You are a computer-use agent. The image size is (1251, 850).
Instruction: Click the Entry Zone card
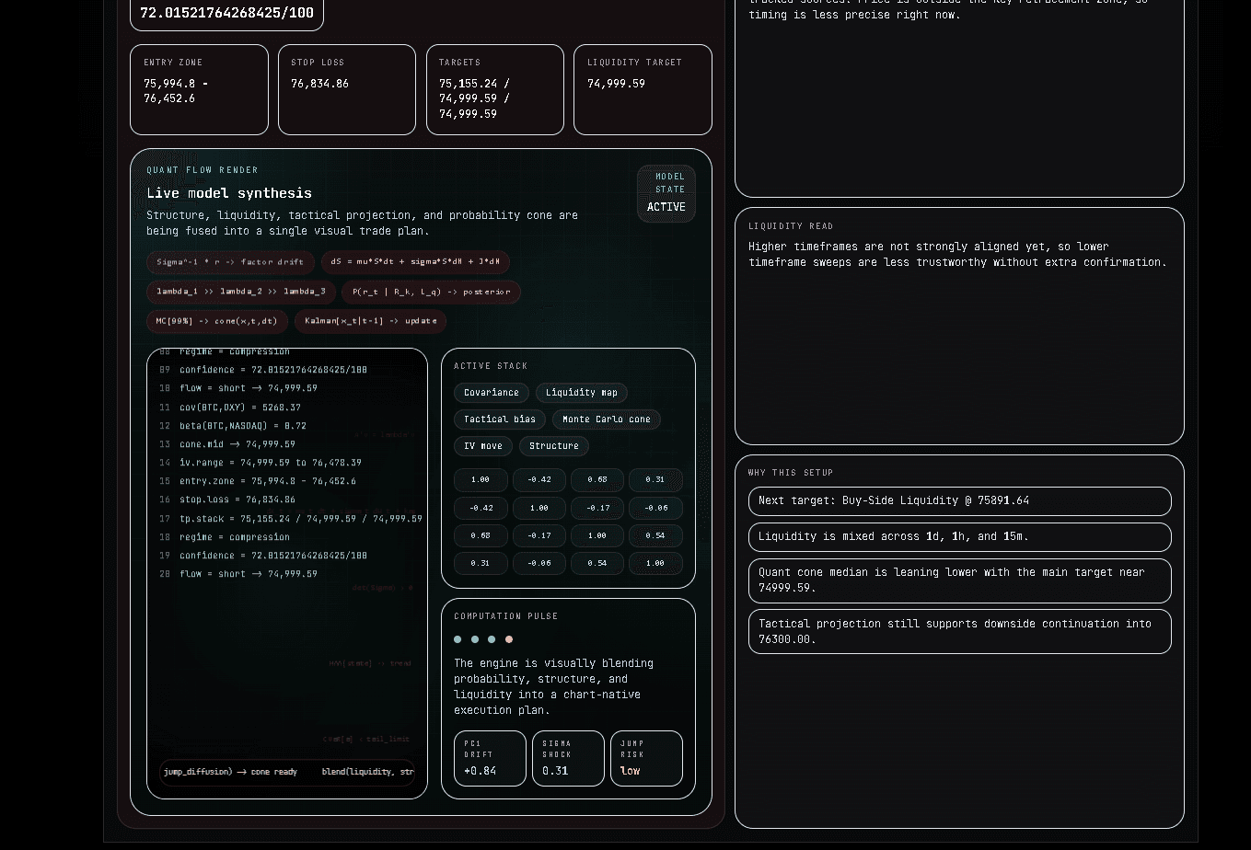pos(199,89)
